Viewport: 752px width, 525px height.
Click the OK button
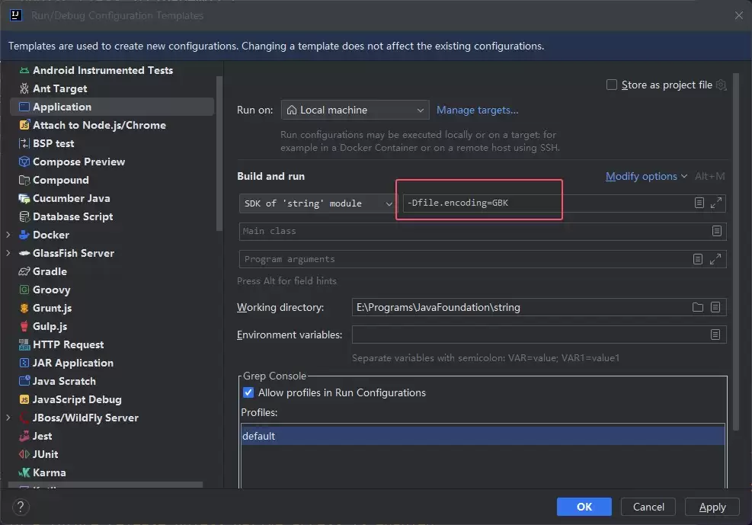tap(584, 507)
